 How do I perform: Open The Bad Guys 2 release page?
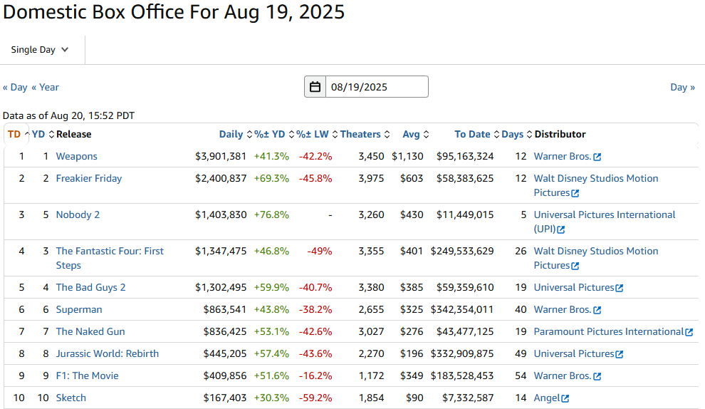[90, 287]
